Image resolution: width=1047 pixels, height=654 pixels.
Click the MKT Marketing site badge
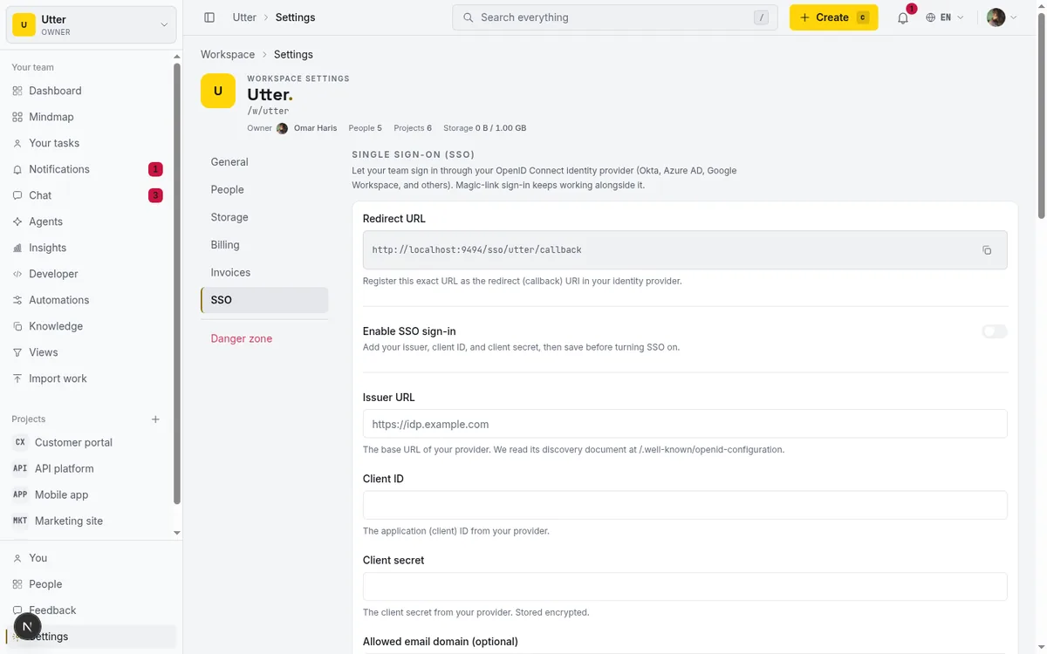pyautogui.click(x=20, y=521)
